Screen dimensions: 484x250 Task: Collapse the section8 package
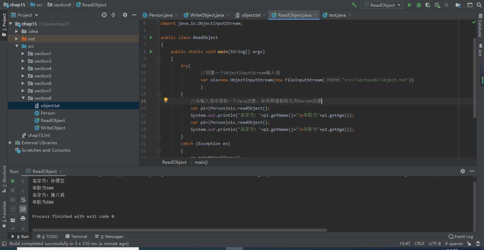click(23, 98)
